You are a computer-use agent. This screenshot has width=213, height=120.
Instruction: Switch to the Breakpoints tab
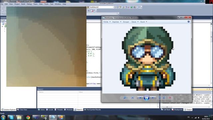click(x=177, y=110)
